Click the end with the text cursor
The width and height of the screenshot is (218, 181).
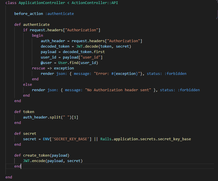(18, 166)
